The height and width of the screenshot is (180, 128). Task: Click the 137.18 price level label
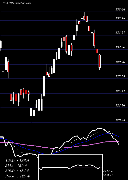click(120, 18)
